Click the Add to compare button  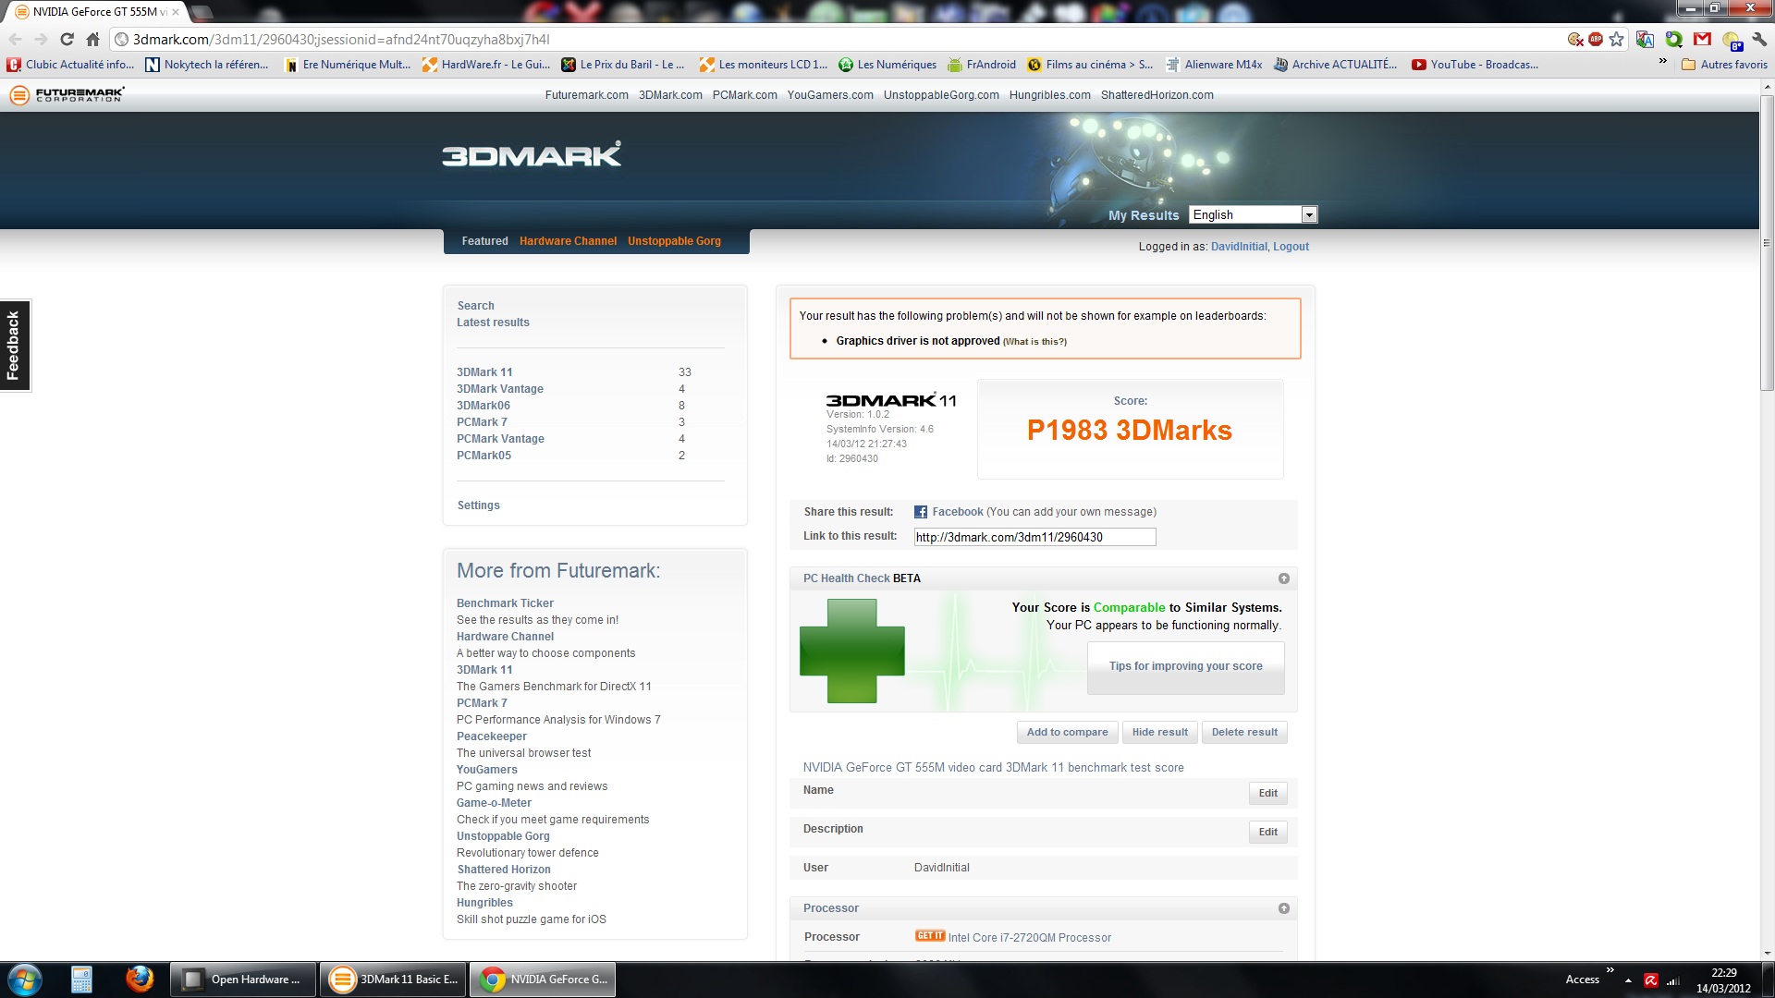(1067, 732)
